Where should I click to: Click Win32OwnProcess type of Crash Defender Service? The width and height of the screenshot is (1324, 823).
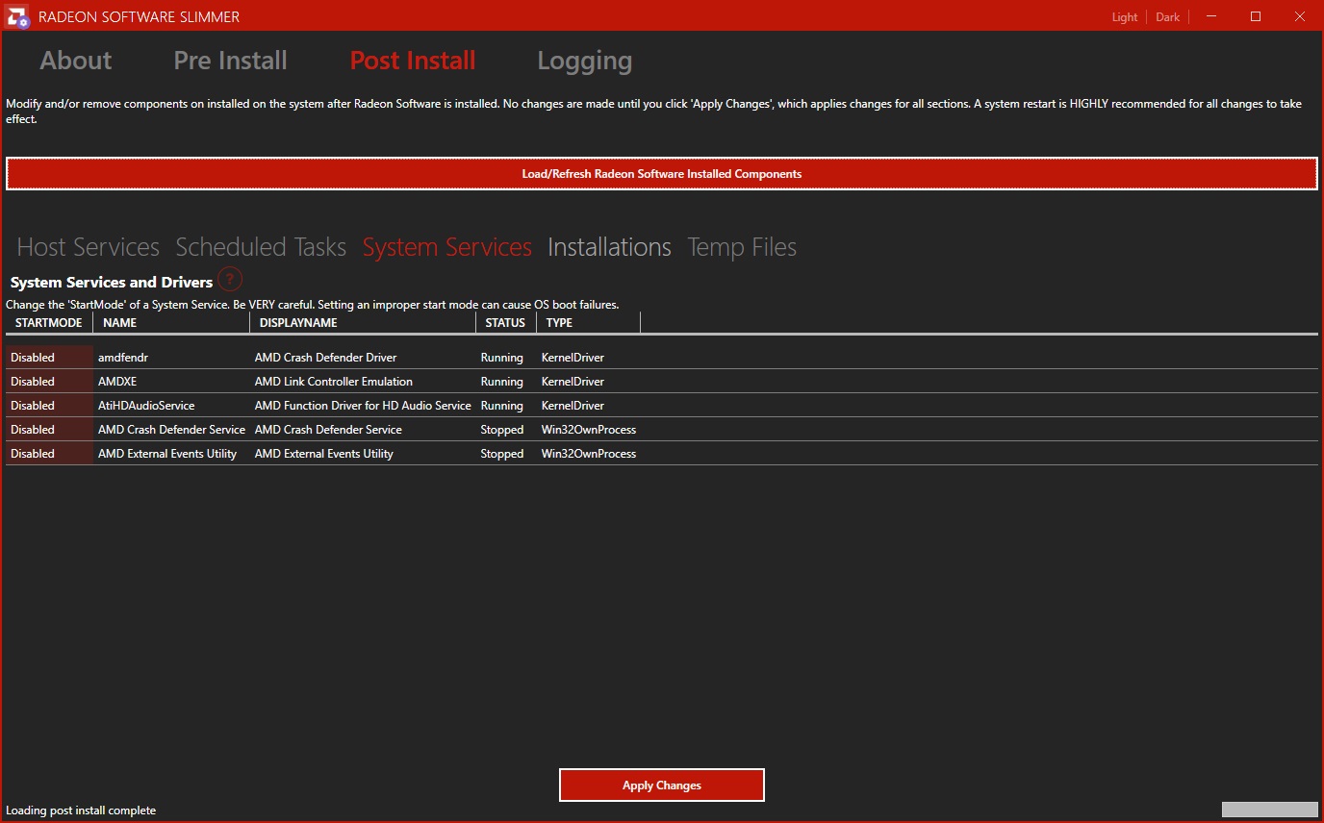coord(589,430)
